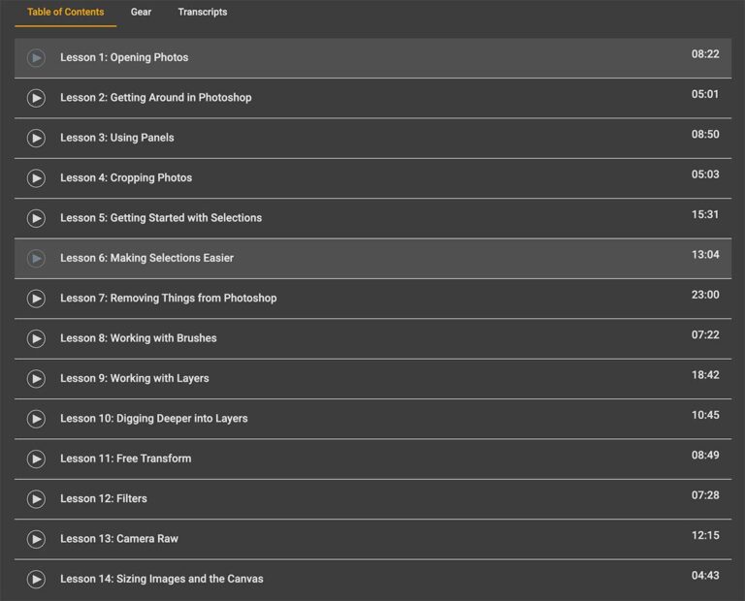Screen dimensions: 745x601
Task: Click the 04:43 duration for Lesson 14
Action: tap(705, 576)
